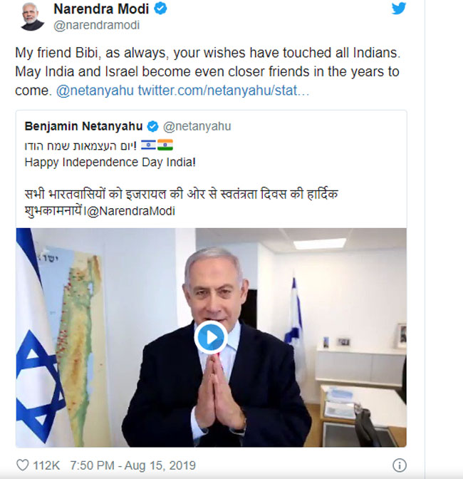The width and height of the screenshot is (463, 479).
Task: Open Narendra Modi's profile picture
Action: tap(32, 16)
